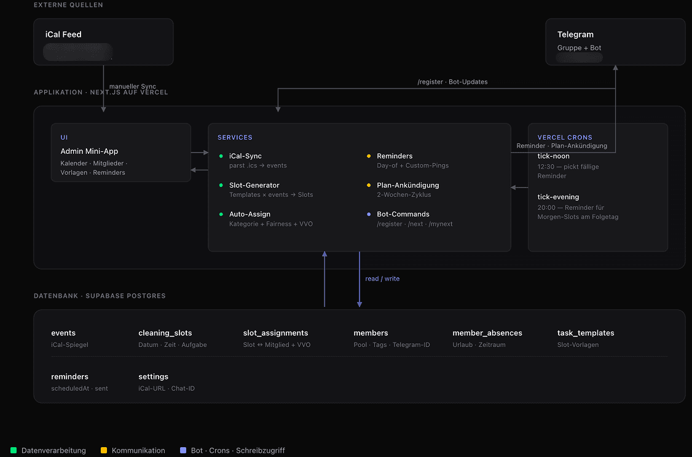Click the green dot beside iCal-Sync
The width and height of the screenshot is (692, 457).
click(221, 156)
